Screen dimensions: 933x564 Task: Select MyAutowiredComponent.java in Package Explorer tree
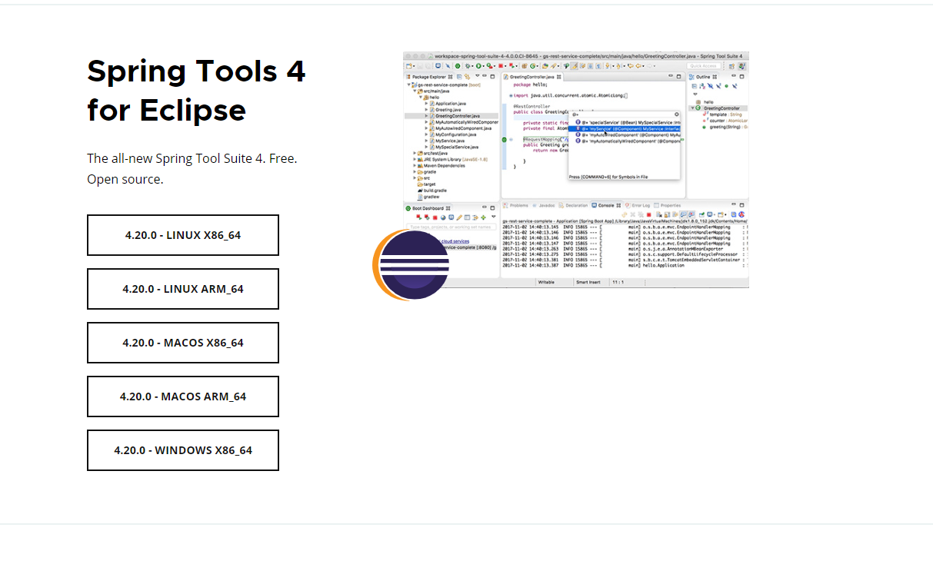click(462, 128)
